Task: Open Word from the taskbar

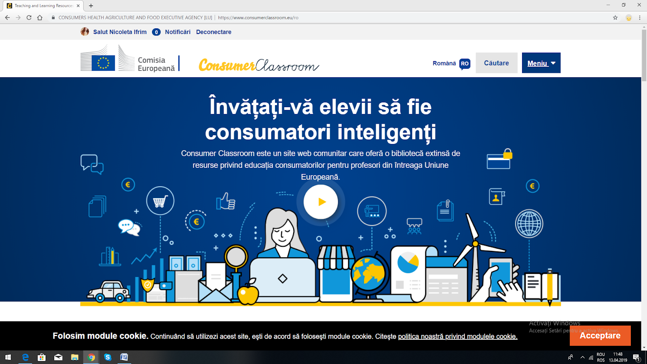Action: pos(124,357)
